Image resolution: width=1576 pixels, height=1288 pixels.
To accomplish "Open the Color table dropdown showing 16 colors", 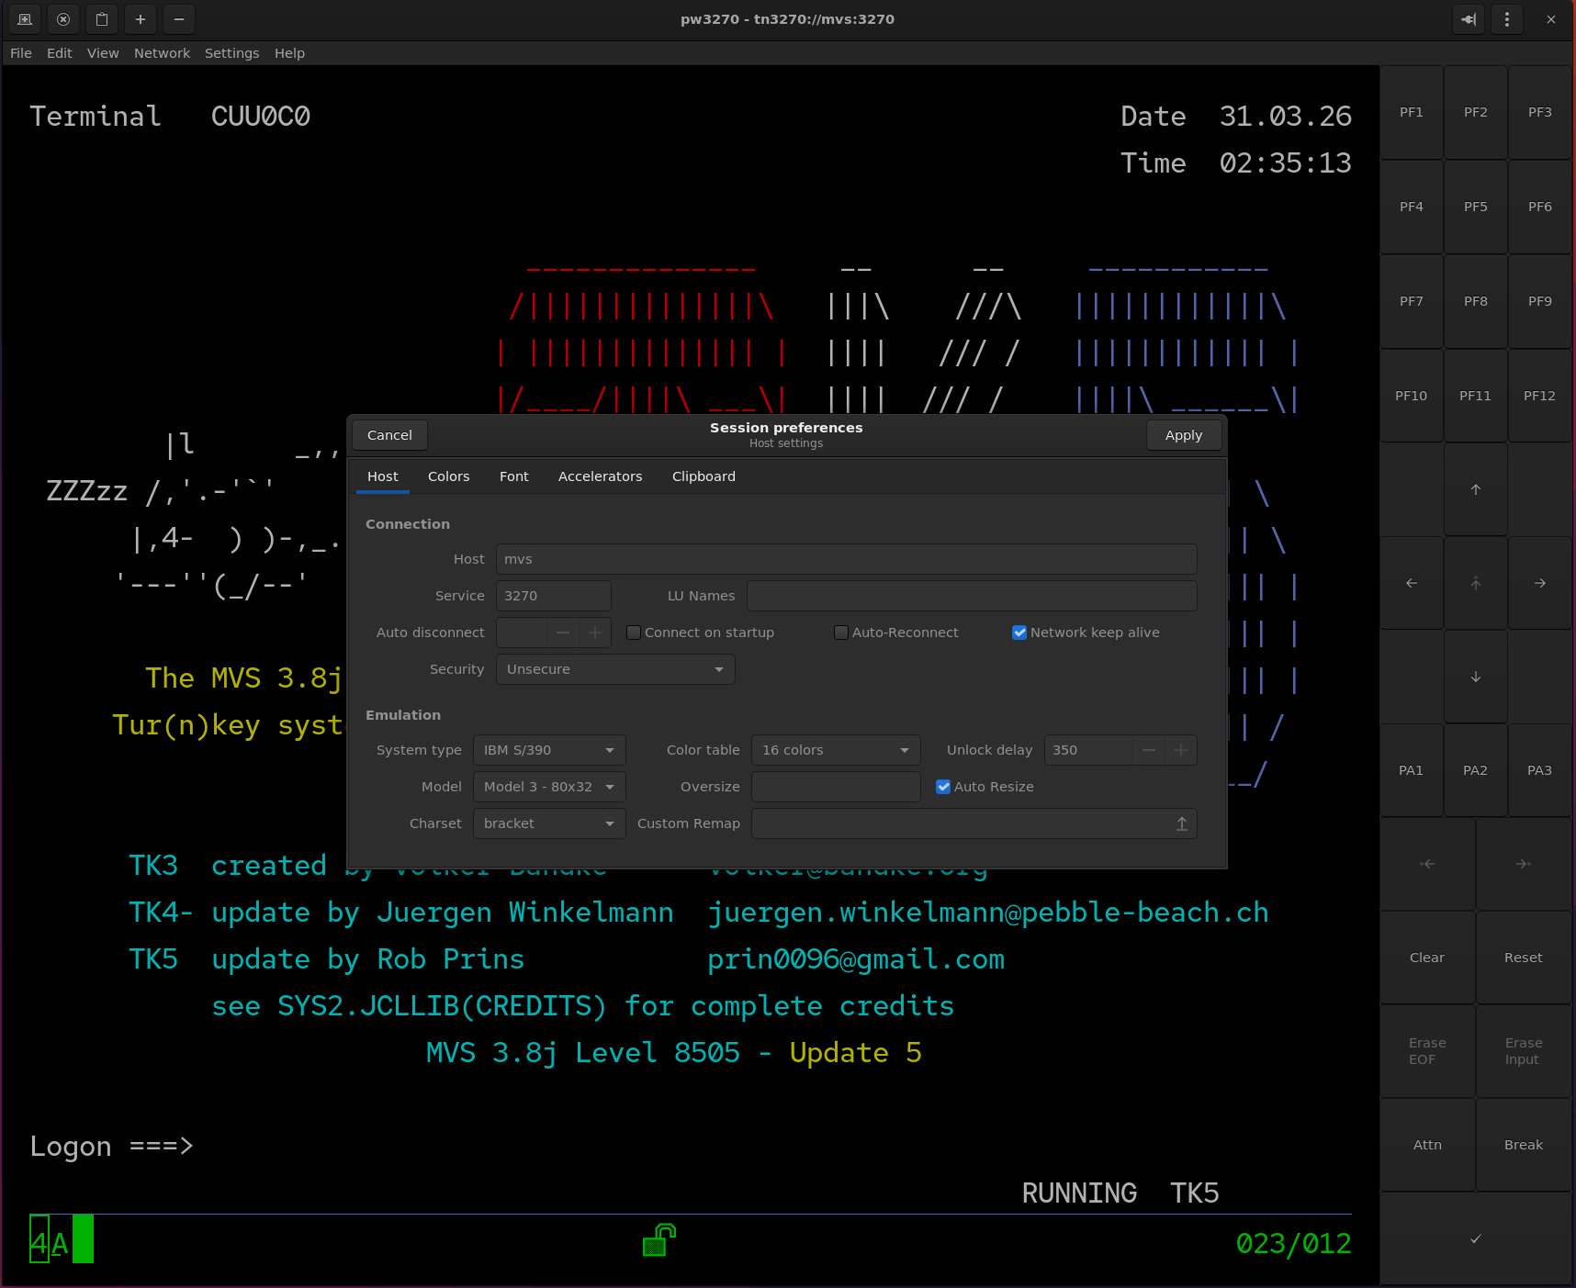I will pos(835,750).
